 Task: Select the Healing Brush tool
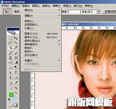[10, 53]
